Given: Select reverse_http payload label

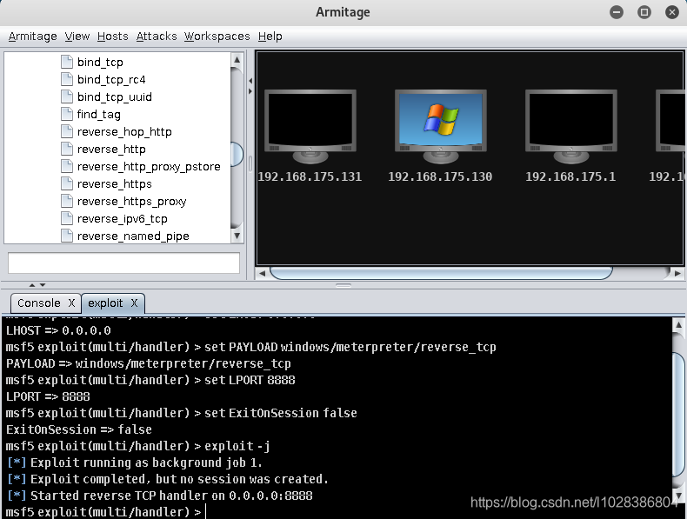Looking at the screenshot, I should (111, 150).
